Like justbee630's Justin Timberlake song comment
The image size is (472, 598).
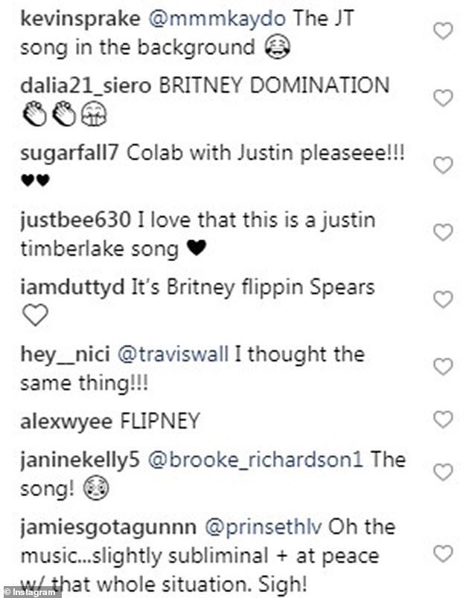click(x=443, y=232)
